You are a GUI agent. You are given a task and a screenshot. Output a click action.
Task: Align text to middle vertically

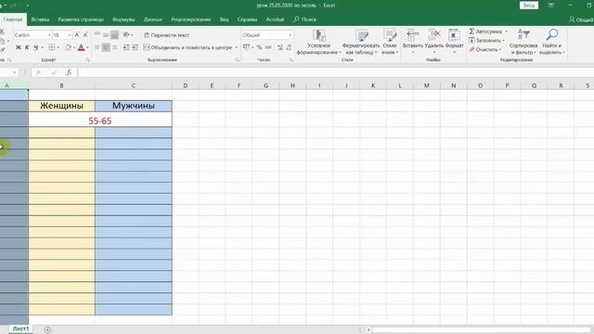click(106, 35)
